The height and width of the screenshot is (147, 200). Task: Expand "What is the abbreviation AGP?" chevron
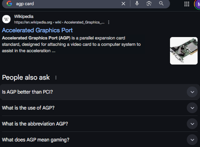[192, 124]
